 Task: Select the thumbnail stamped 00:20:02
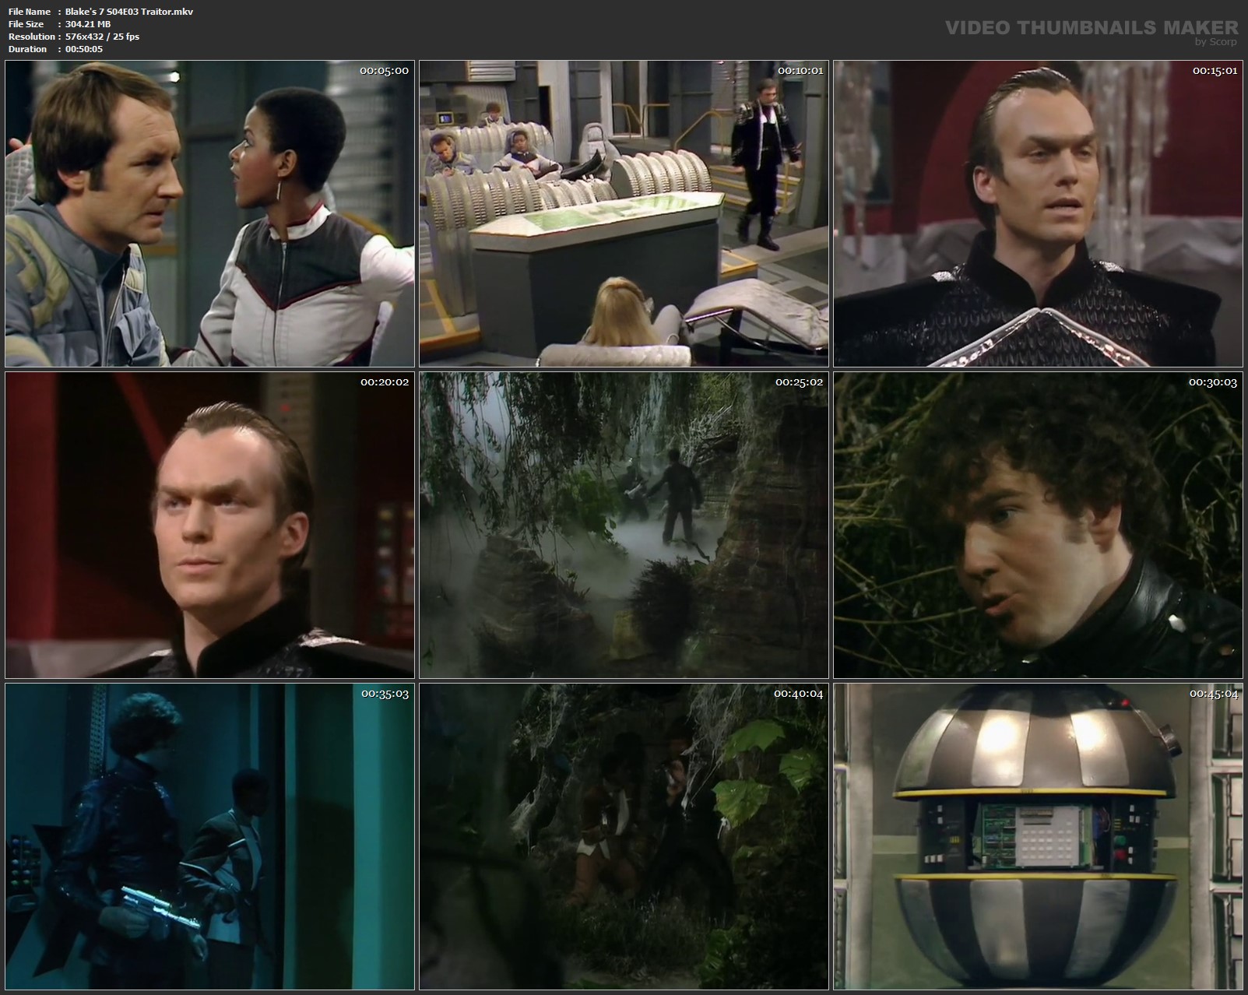pos(209,525)
